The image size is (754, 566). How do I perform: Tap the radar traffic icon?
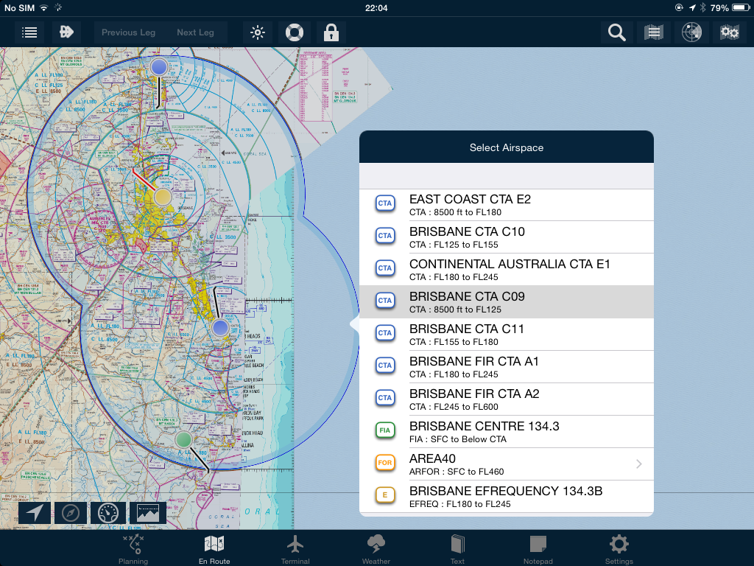point(691,32)
